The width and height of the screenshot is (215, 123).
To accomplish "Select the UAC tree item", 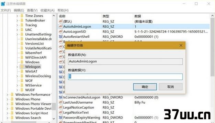I will point(29,30).
